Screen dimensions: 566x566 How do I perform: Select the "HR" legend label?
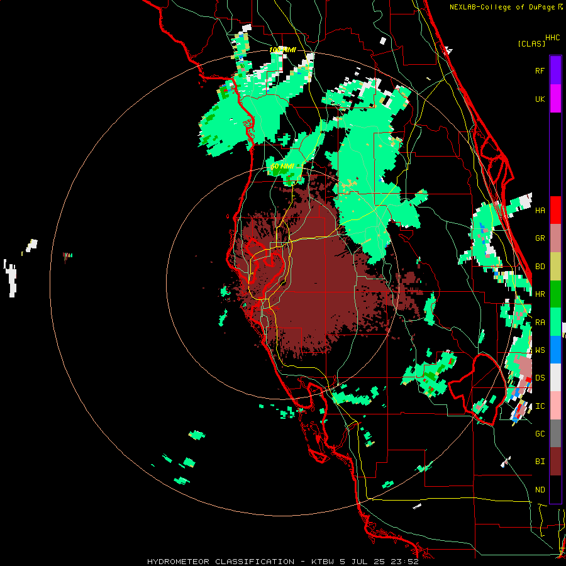[x=540, y=294]
